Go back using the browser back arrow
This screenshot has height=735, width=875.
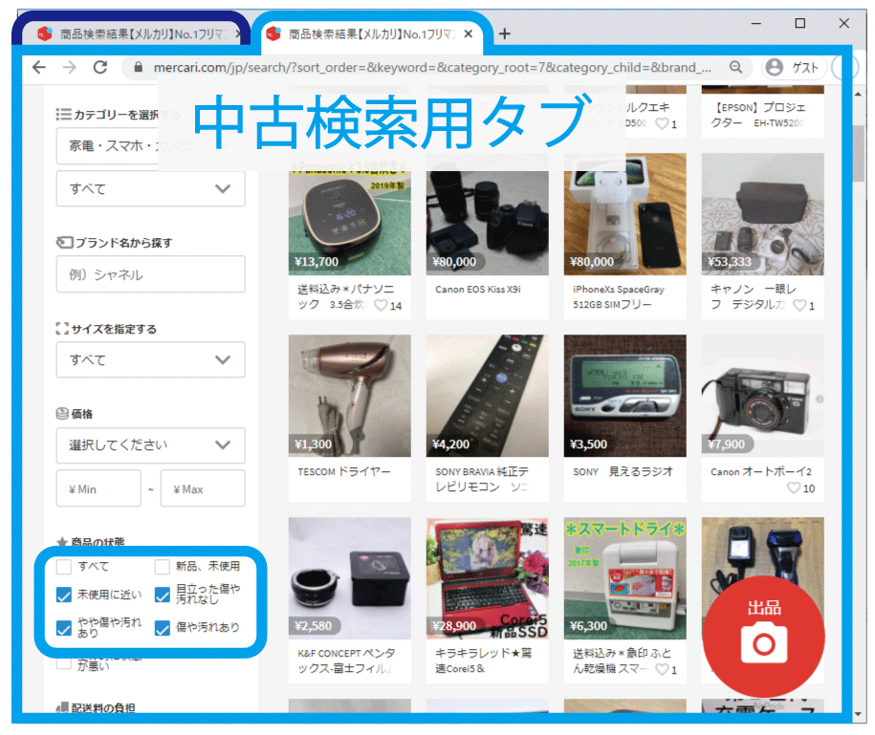(x=38, y=67)
